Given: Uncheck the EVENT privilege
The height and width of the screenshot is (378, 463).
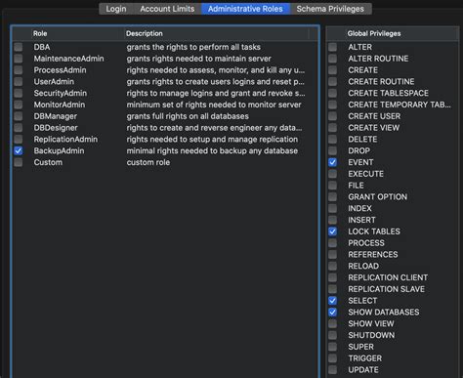Looking at the screenshot, I should 332,162.
